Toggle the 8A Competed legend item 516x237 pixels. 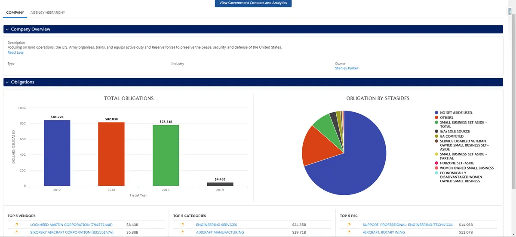click(x=449, y=136)
